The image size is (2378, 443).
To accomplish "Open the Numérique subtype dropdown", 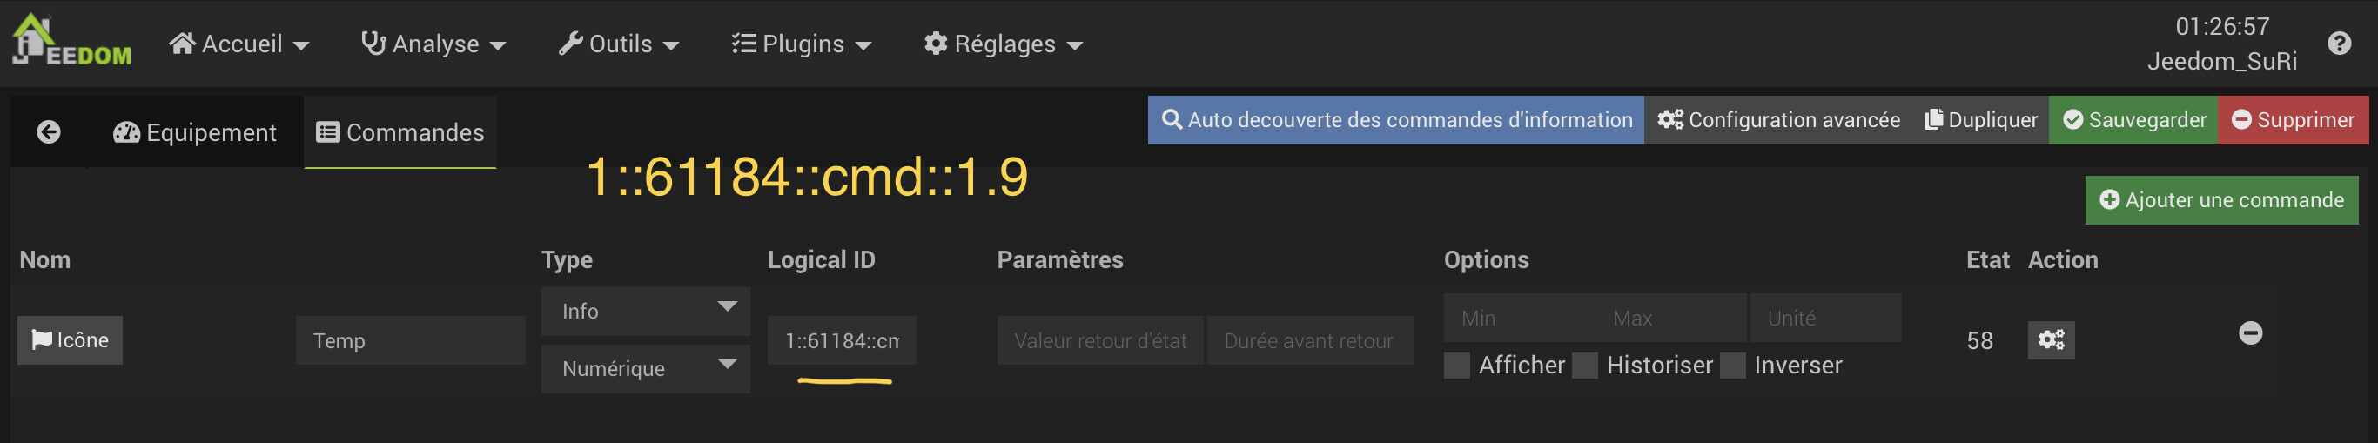I will (645, 368).
